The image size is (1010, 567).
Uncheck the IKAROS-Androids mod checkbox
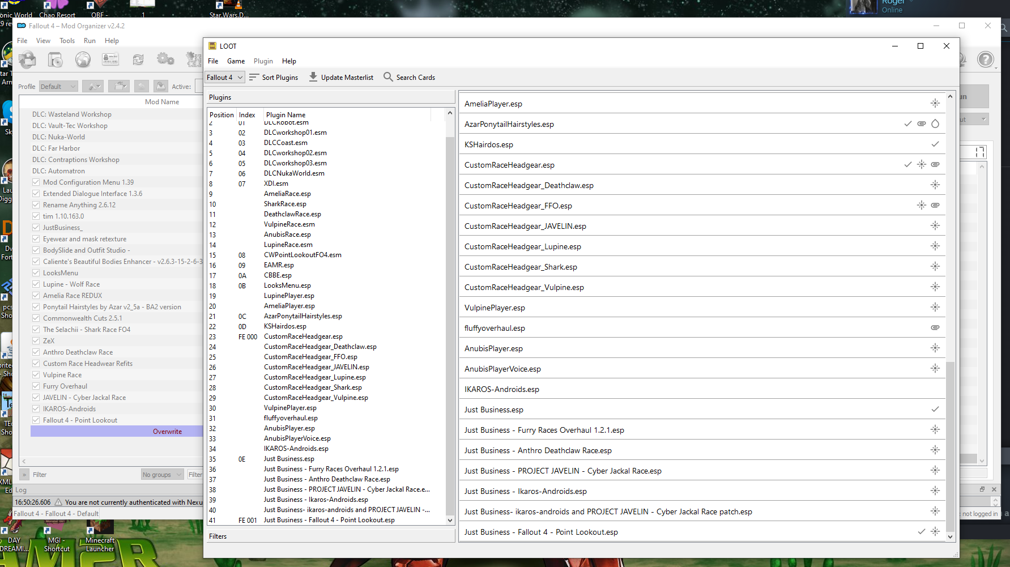(x=36, y=409)
